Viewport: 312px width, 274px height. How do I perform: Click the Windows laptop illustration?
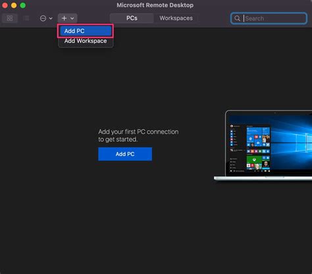[263, 146]
